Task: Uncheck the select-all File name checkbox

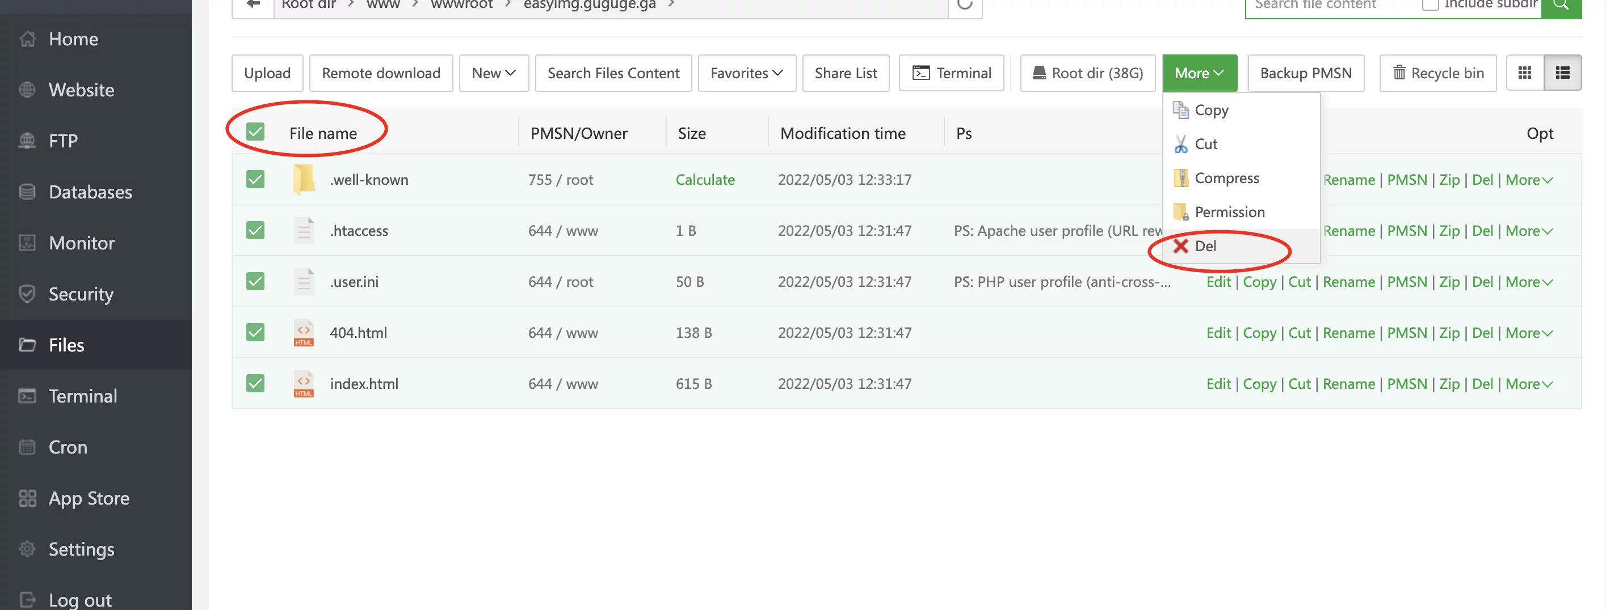Action: [255, 132]
